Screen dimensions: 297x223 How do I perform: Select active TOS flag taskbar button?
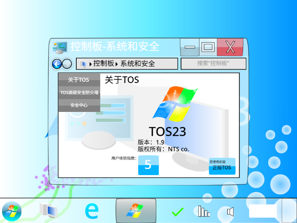pos(136,211)
